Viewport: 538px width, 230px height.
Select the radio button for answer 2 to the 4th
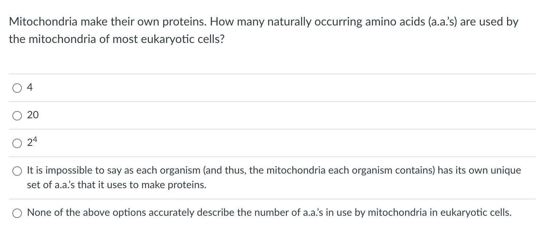click(17, 143)
